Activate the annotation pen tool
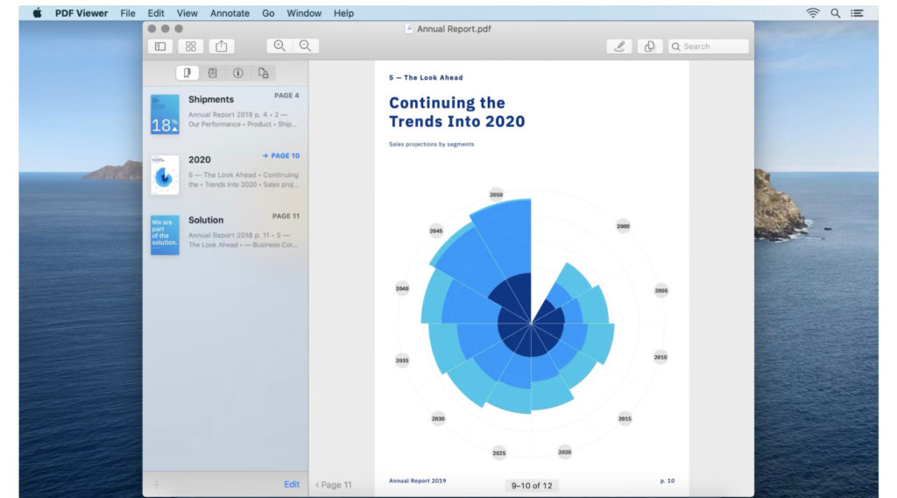 point(619,46)
